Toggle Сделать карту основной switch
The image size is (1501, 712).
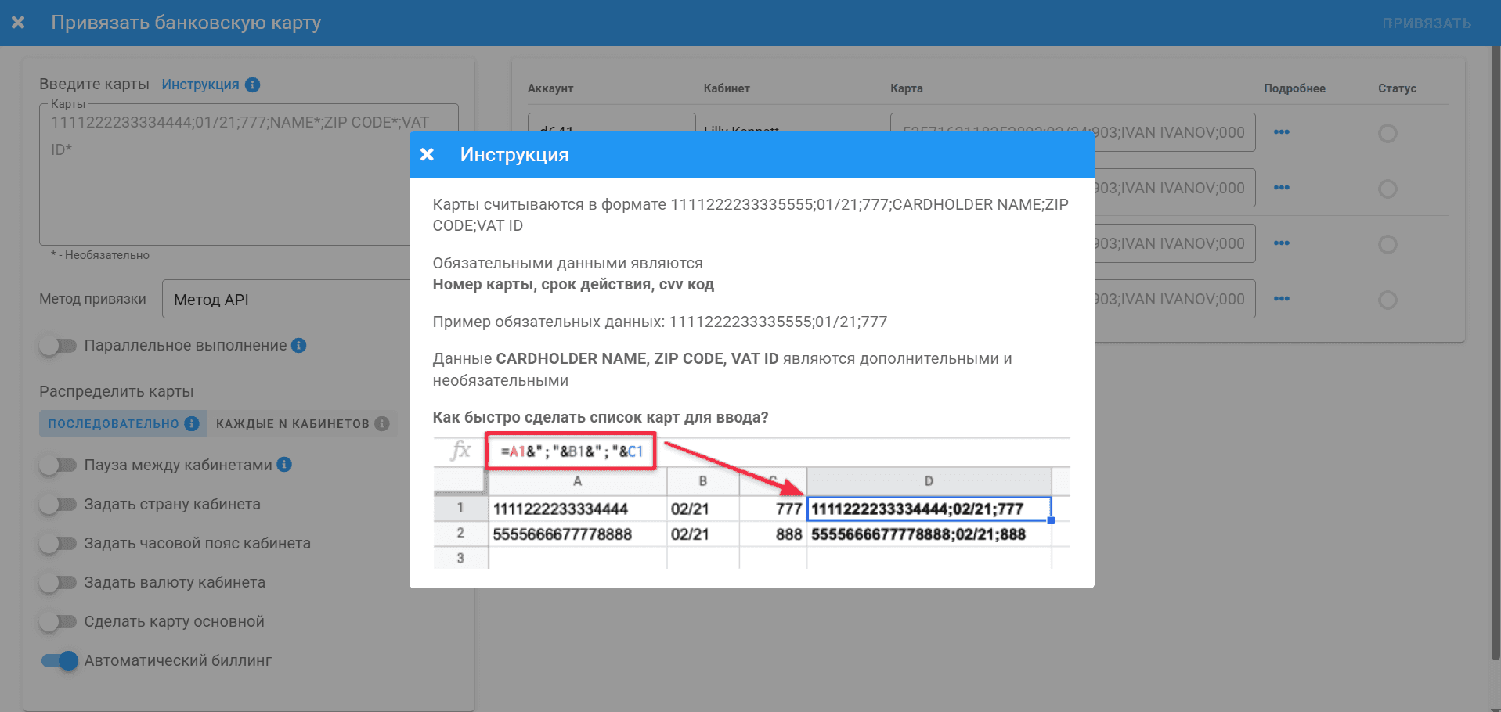tap(58, 622)
